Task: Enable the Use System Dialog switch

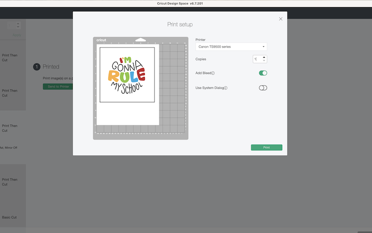Action: click(x=263, y=88)
